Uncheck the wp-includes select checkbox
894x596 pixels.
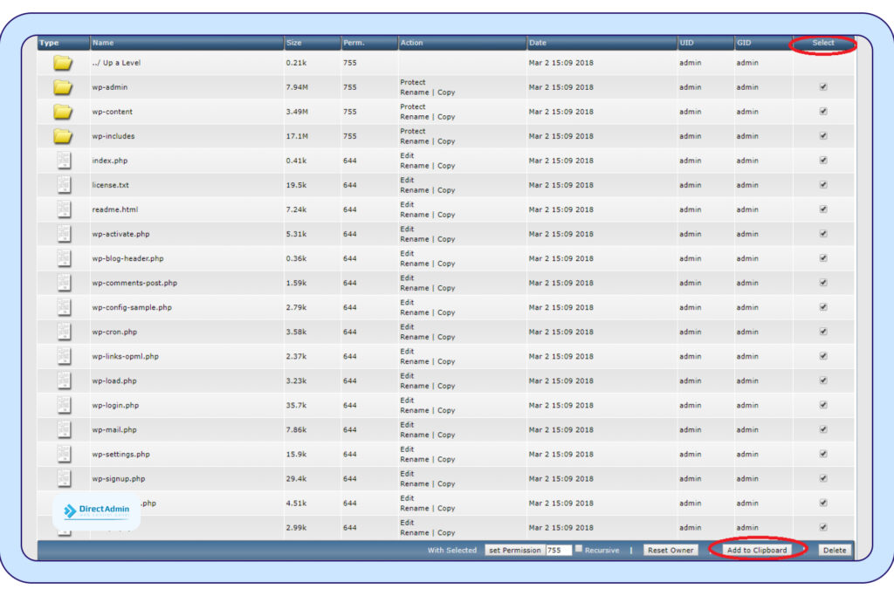pos(823,136)
